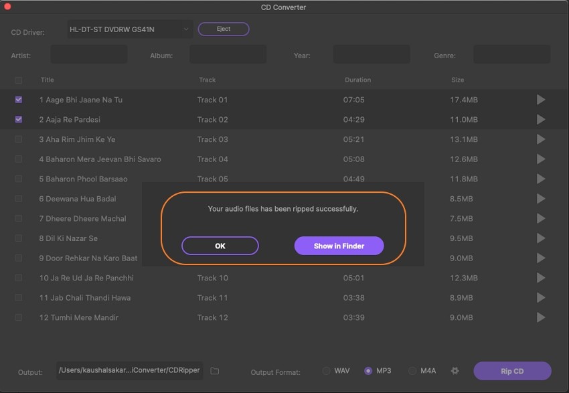Uncheck track 2 Aaja Re Pardesi
569x393 pixels.
tap(19, 119)
